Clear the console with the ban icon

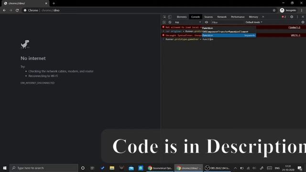170,22
